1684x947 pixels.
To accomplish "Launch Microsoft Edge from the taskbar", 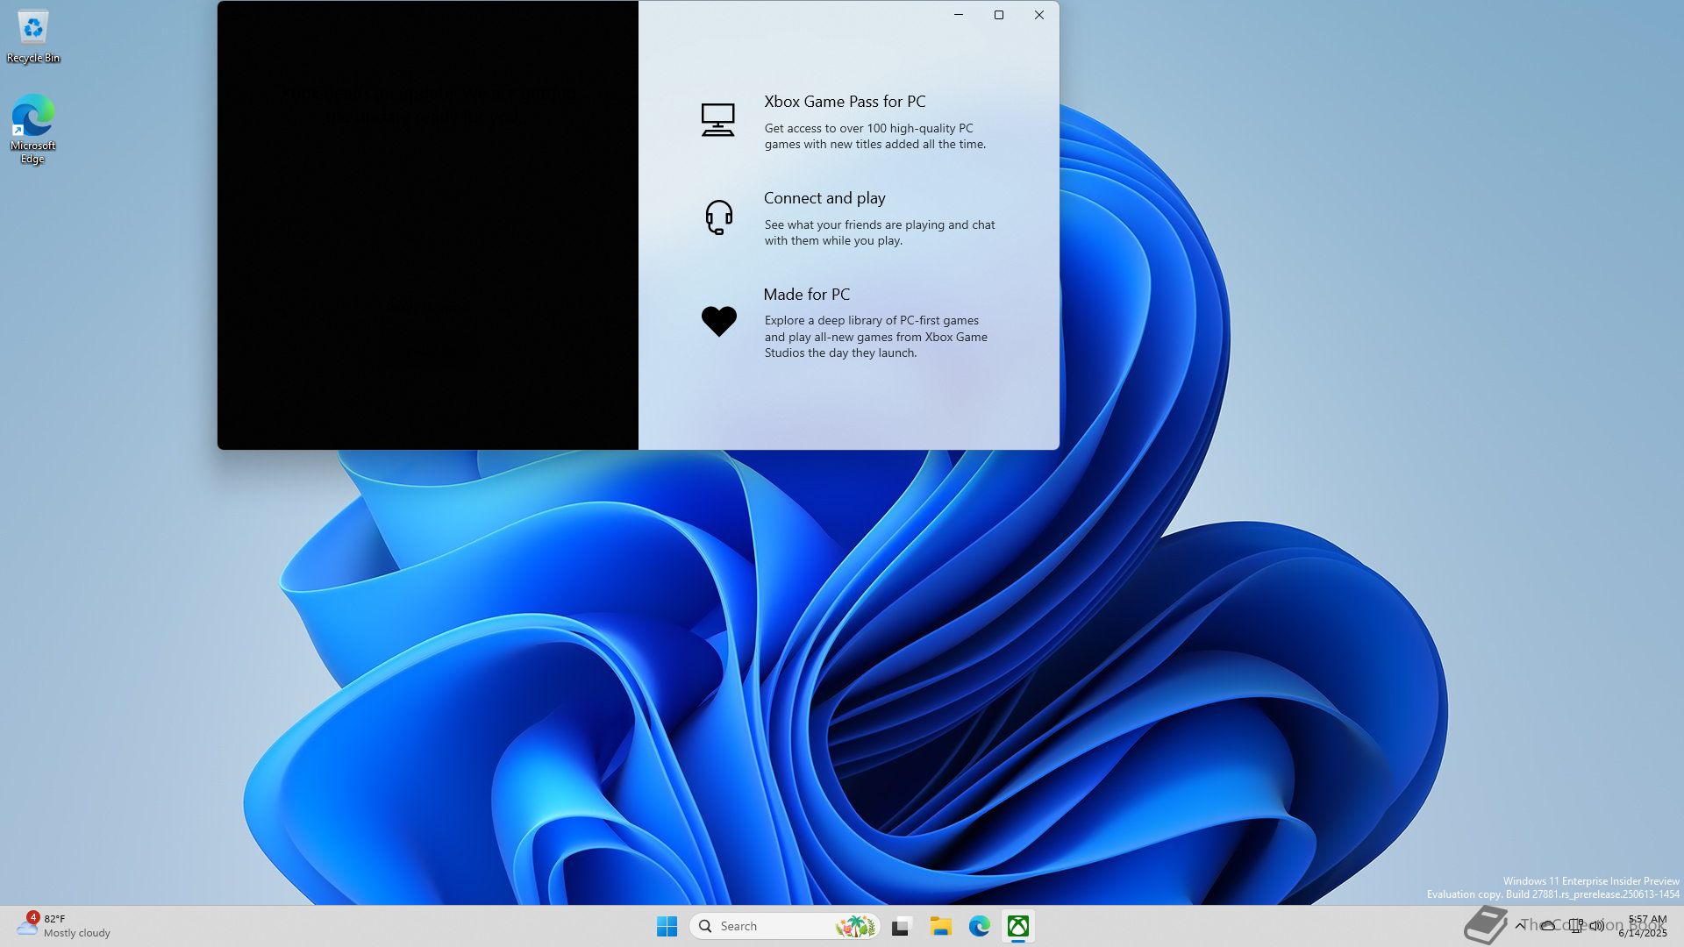I will pyautogui.click(x=979, y=926).
